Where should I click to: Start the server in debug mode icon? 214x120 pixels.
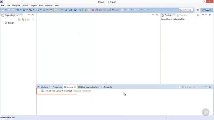(183, 87)
